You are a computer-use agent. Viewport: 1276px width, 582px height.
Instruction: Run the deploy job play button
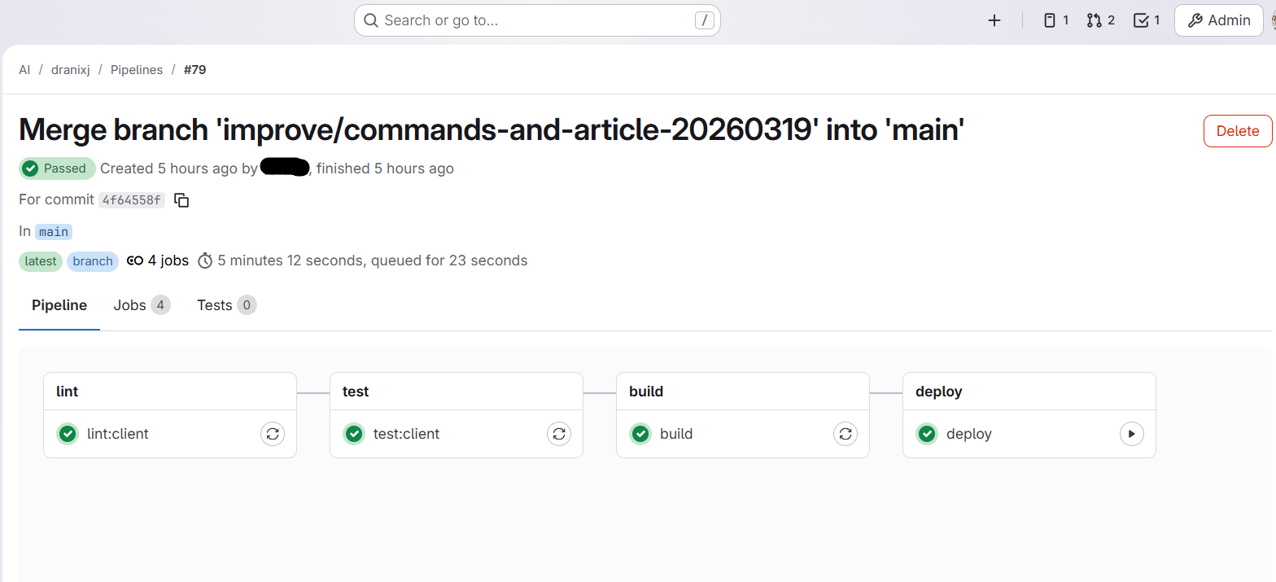pyautogui.click(x=1132, y=434)
